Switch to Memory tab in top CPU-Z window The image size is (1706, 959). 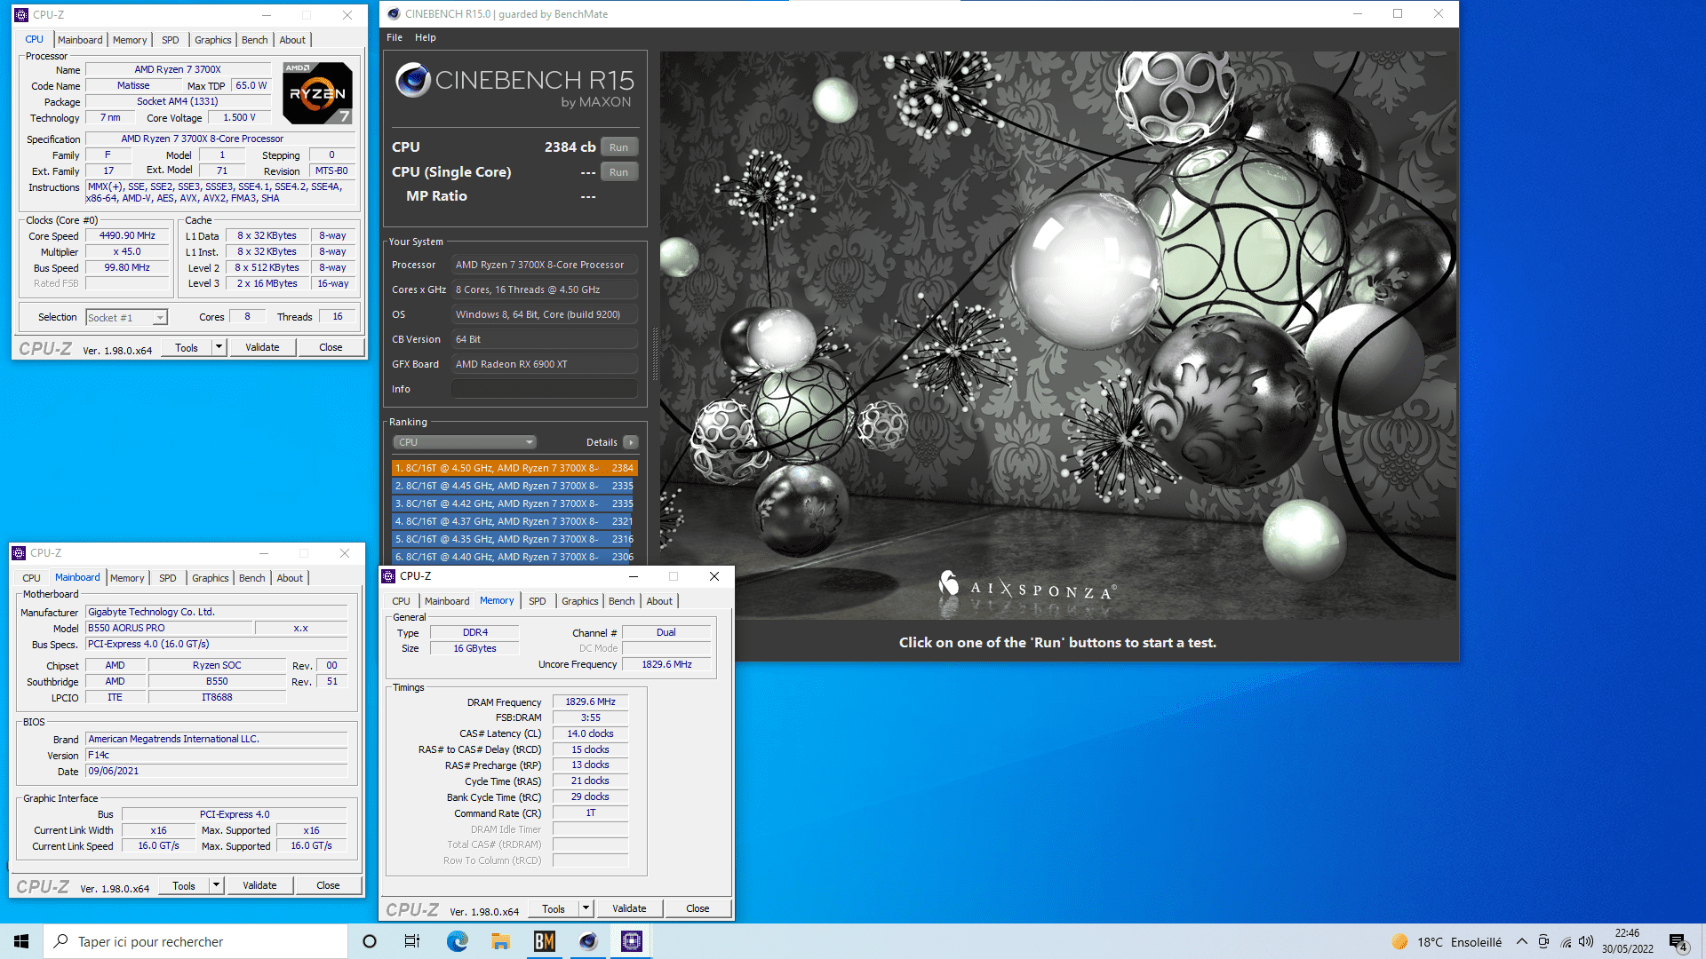click(130, 40)
